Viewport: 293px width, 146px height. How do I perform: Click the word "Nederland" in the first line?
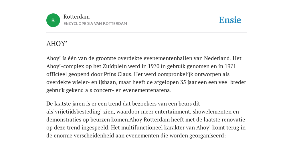coord(217,58)
